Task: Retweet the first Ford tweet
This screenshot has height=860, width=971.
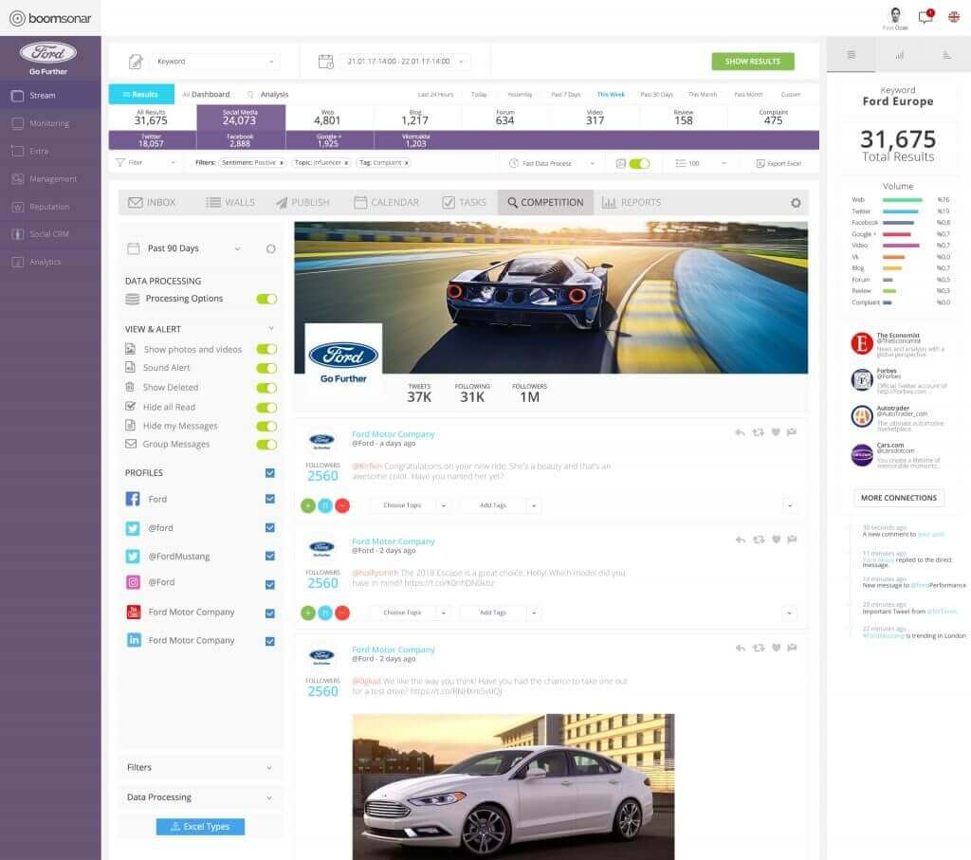Action: 758,432
